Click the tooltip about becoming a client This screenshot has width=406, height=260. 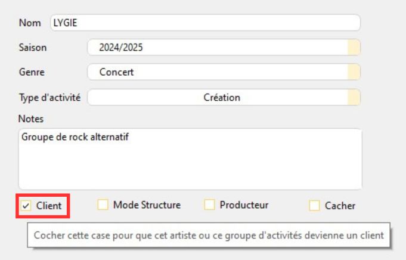(209, 236)
